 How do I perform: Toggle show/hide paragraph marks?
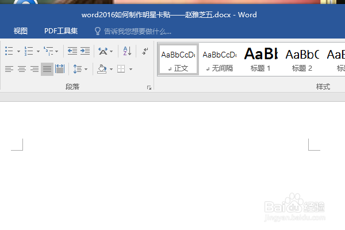pos(145,51)
